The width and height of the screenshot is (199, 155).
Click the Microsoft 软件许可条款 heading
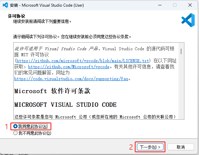52,91
